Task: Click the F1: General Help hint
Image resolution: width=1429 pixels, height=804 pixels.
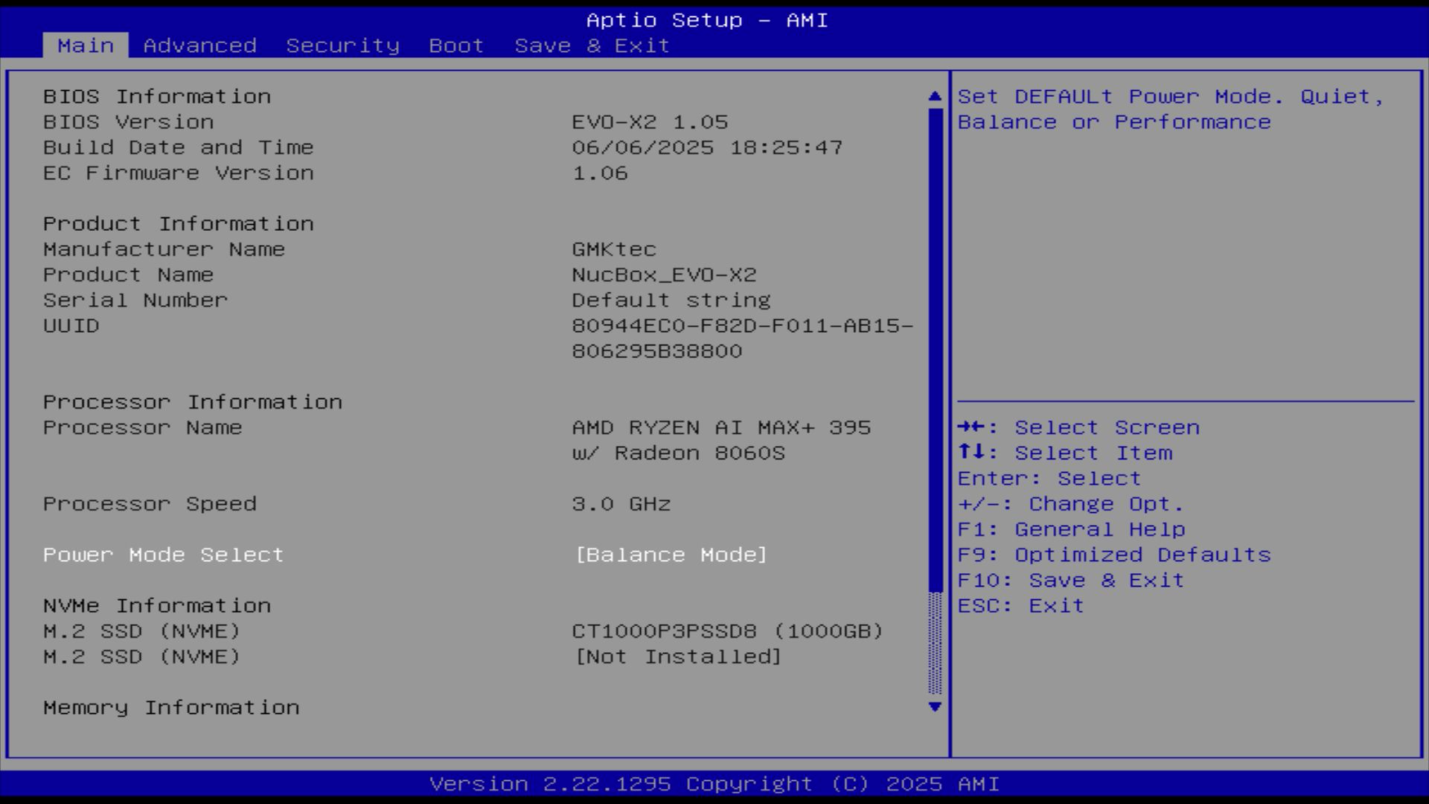Action: point(1070,529)
